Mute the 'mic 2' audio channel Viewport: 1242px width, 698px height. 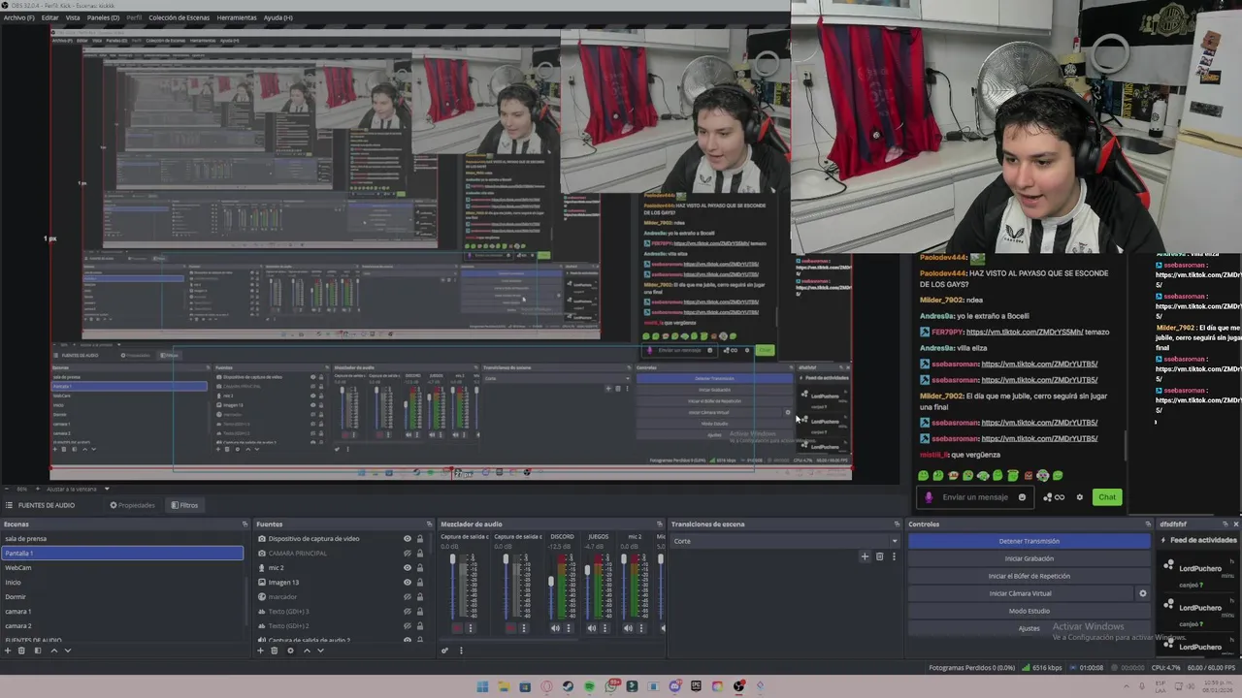click(628, 628)
